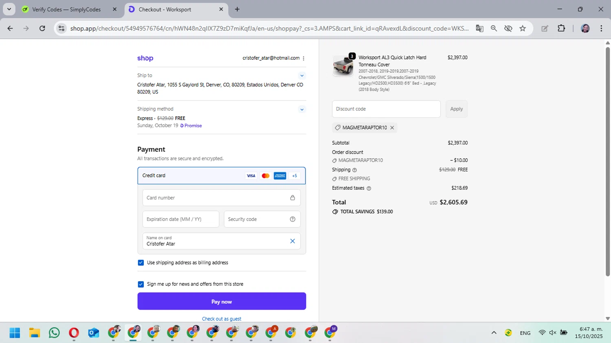Select the Credit card payment option
Screen dimensions: 611x343
[x=222, y=176]
